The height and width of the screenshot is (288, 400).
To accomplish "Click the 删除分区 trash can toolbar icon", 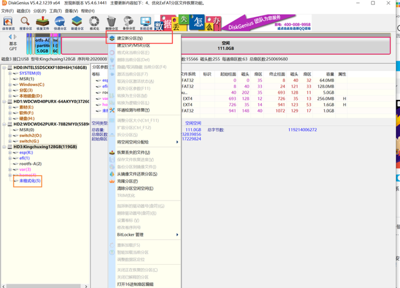I will 111,23.
